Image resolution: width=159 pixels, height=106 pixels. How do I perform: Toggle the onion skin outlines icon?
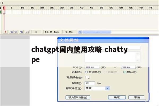click(16, 32)
